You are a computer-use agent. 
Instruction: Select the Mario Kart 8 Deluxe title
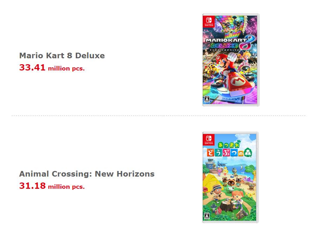(62, 56)
